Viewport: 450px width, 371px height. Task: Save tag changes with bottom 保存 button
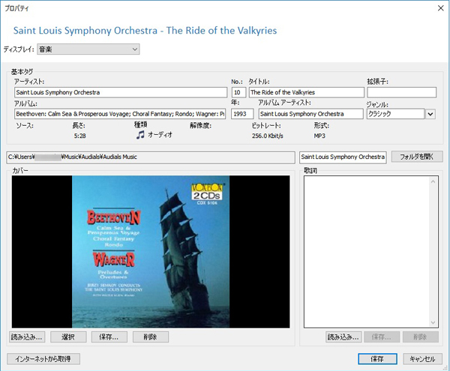pyautogui.click(x=377, y=359)
